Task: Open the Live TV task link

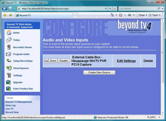Action: pyautogui.click(x=9, y=109)
